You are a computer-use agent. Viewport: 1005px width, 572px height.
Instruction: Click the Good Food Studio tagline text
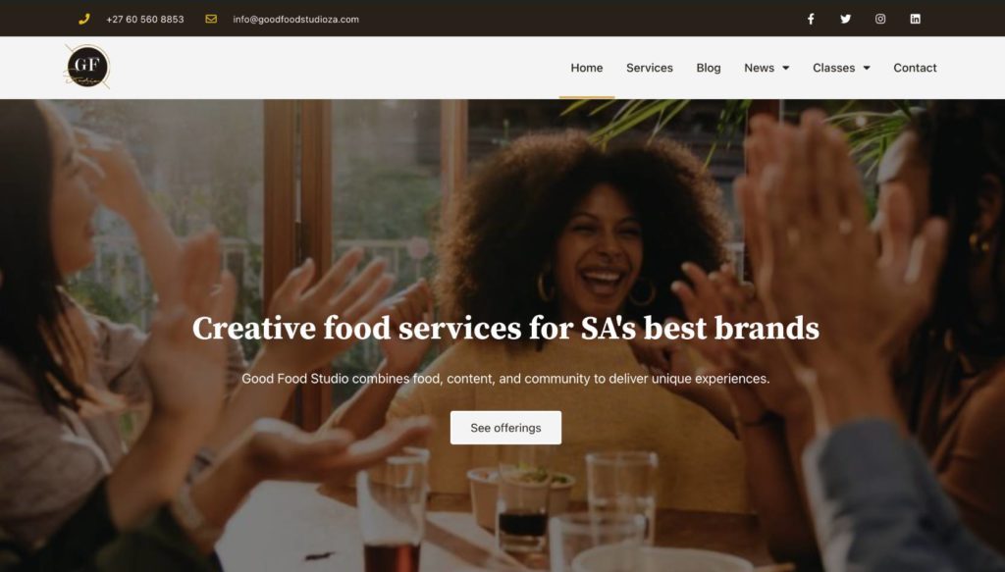505,379
